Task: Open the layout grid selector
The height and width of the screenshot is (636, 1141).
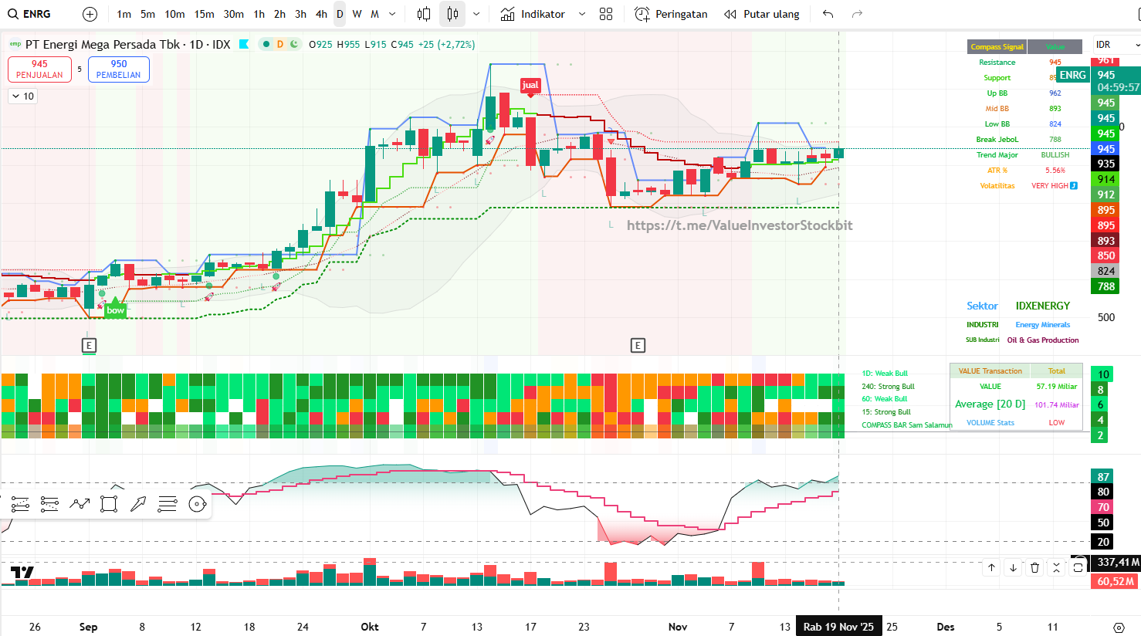Action: (606, 14)
